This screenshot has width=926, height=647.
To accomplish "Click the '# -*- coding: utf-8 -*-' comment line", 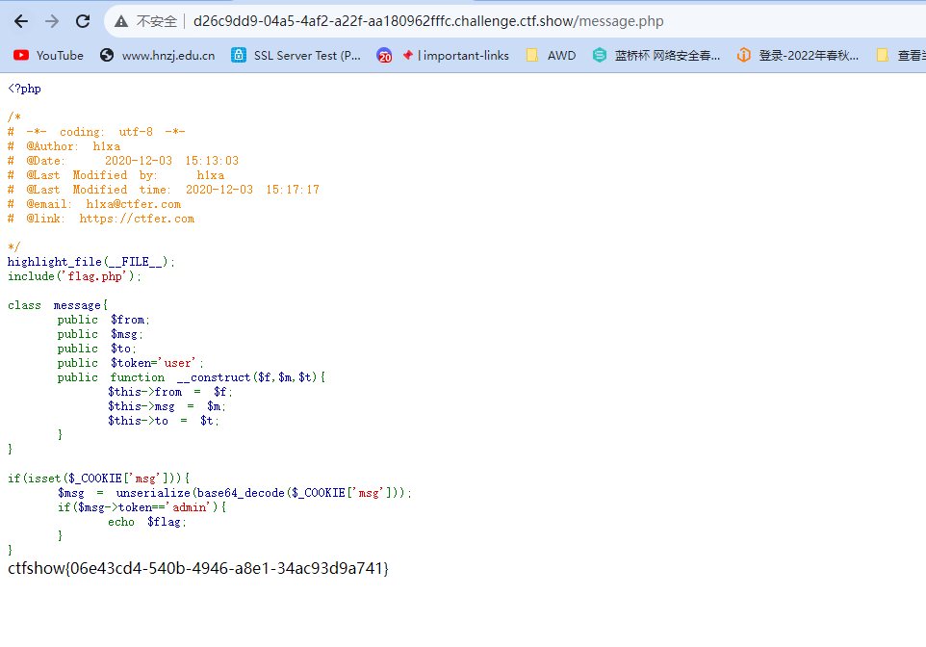I will point(96,132).
